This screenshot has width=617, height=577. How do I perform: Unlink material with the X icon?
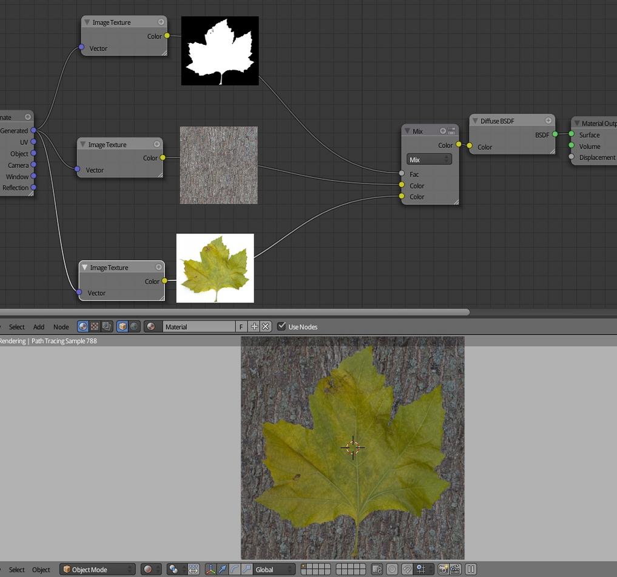click(266, 327)
